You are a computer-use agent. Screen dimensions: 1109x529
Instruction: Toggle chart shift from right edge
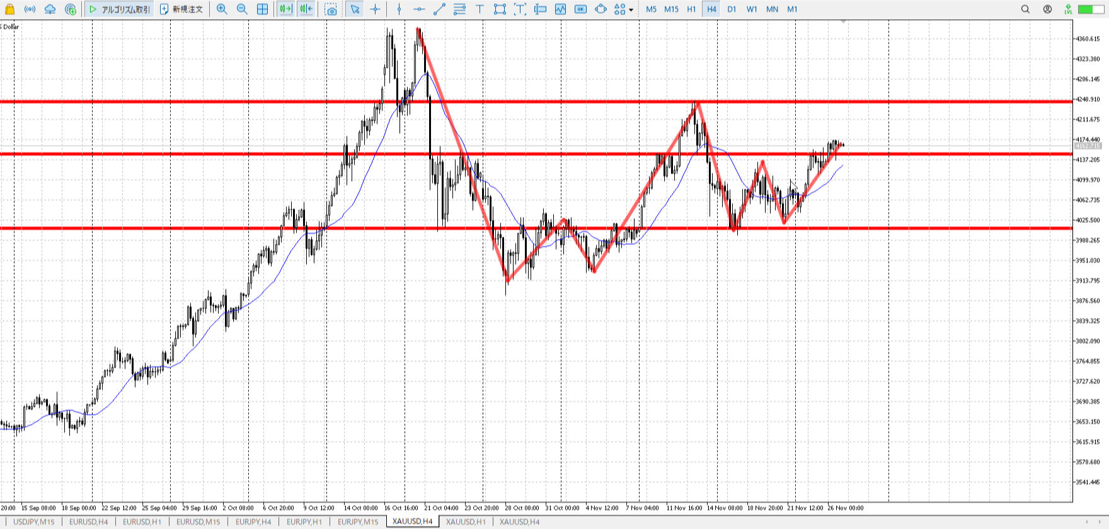tap(306, 9)
